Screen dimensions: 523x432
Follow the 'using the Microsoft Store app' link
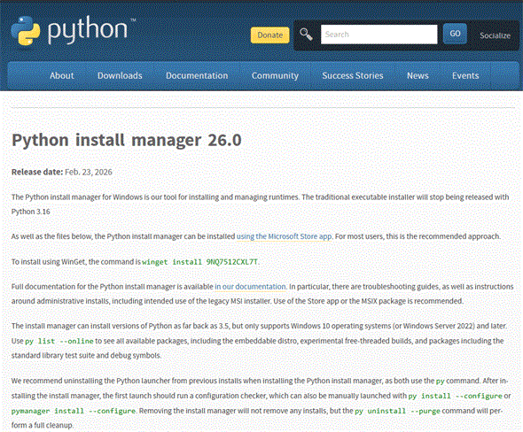coord(285,236)
